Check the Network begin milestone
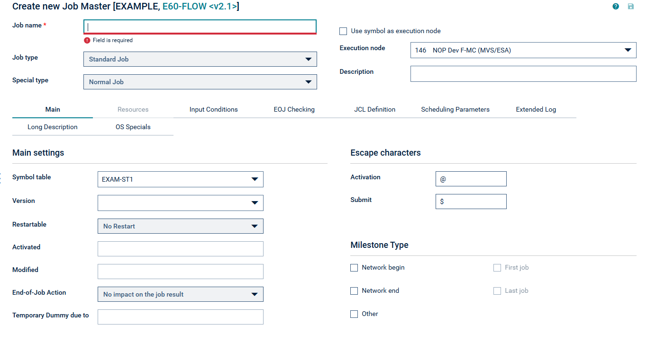Viewport: 647px width, 351px height. (x=354, y=268)
